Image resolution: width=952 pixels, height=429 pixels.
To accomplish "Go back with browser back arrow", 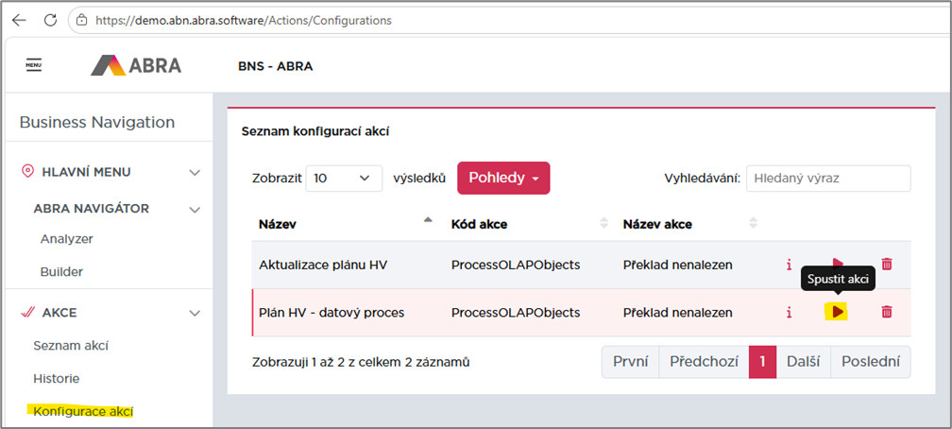I will 20,20.
